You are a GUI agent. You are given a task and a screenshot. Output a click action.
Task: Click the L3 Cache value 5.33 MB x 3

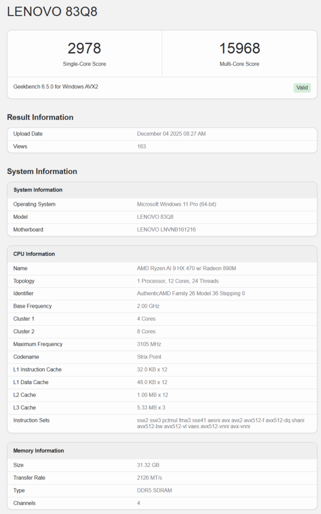click(x=152, y=408)
